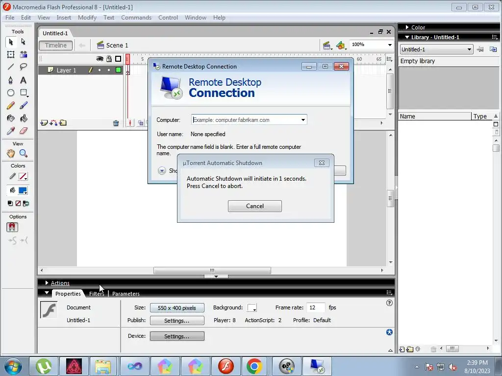
Task: Click the New Symbol icon in Library
Action: click(x=402, y=350)
